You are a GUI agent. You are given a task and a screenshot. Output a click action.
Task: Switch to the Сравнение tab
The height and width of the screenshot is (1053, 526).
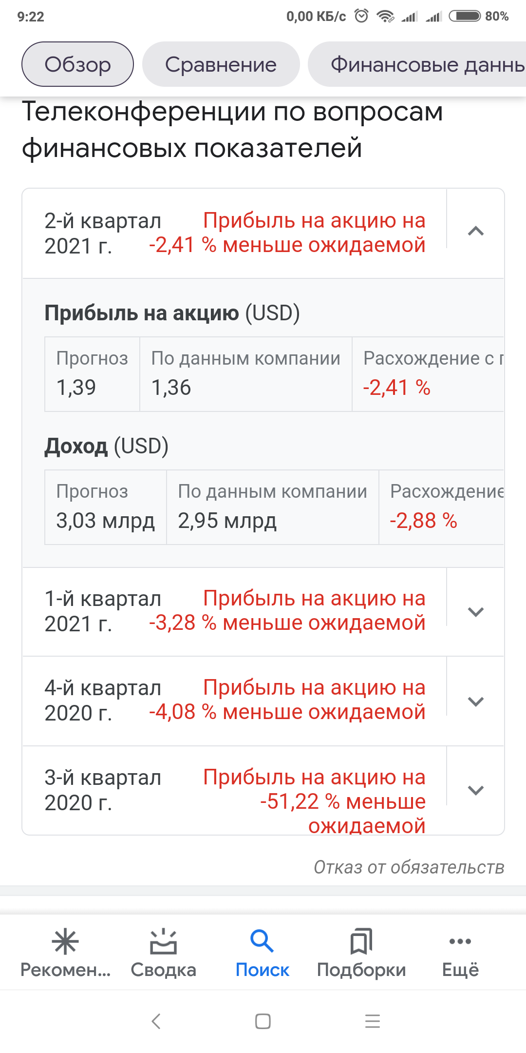(x=221, y=64)
